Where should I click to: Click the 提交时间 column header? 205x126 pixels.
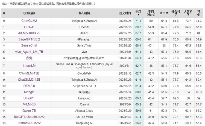click(125, 13)
